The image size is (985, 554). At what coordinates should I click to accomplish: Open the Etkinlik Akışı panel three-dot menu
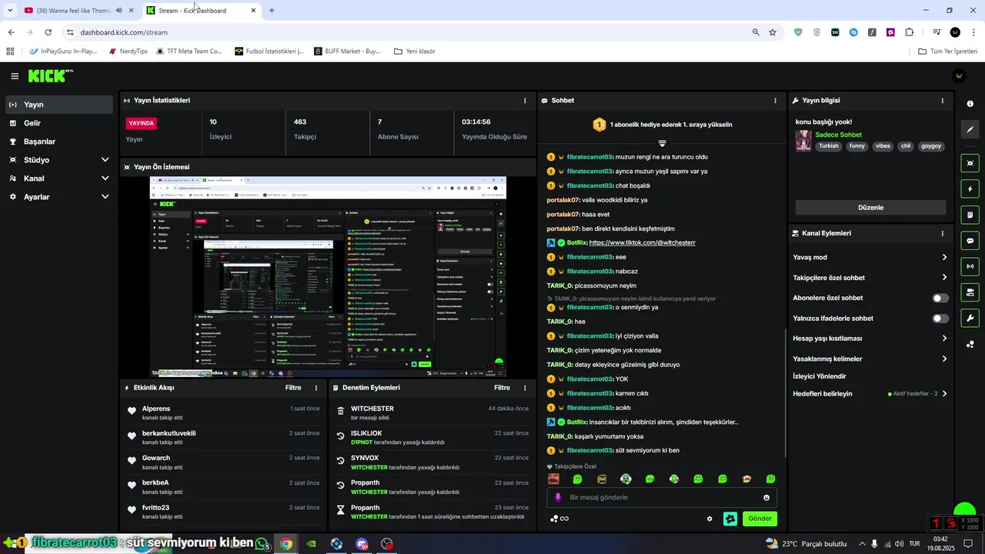pos(316,388)
